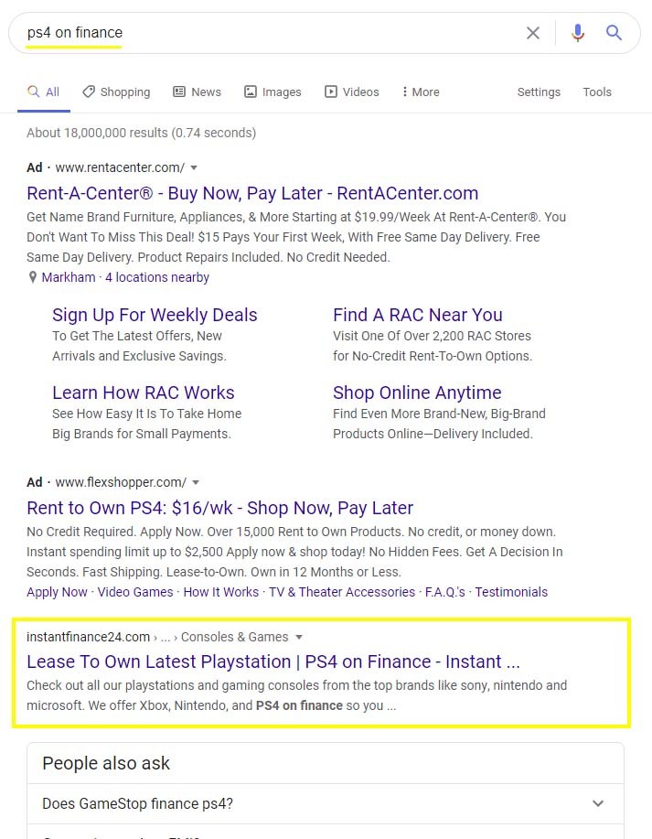Open the Images tab
652x839 pixels.
tap(273, 91)
